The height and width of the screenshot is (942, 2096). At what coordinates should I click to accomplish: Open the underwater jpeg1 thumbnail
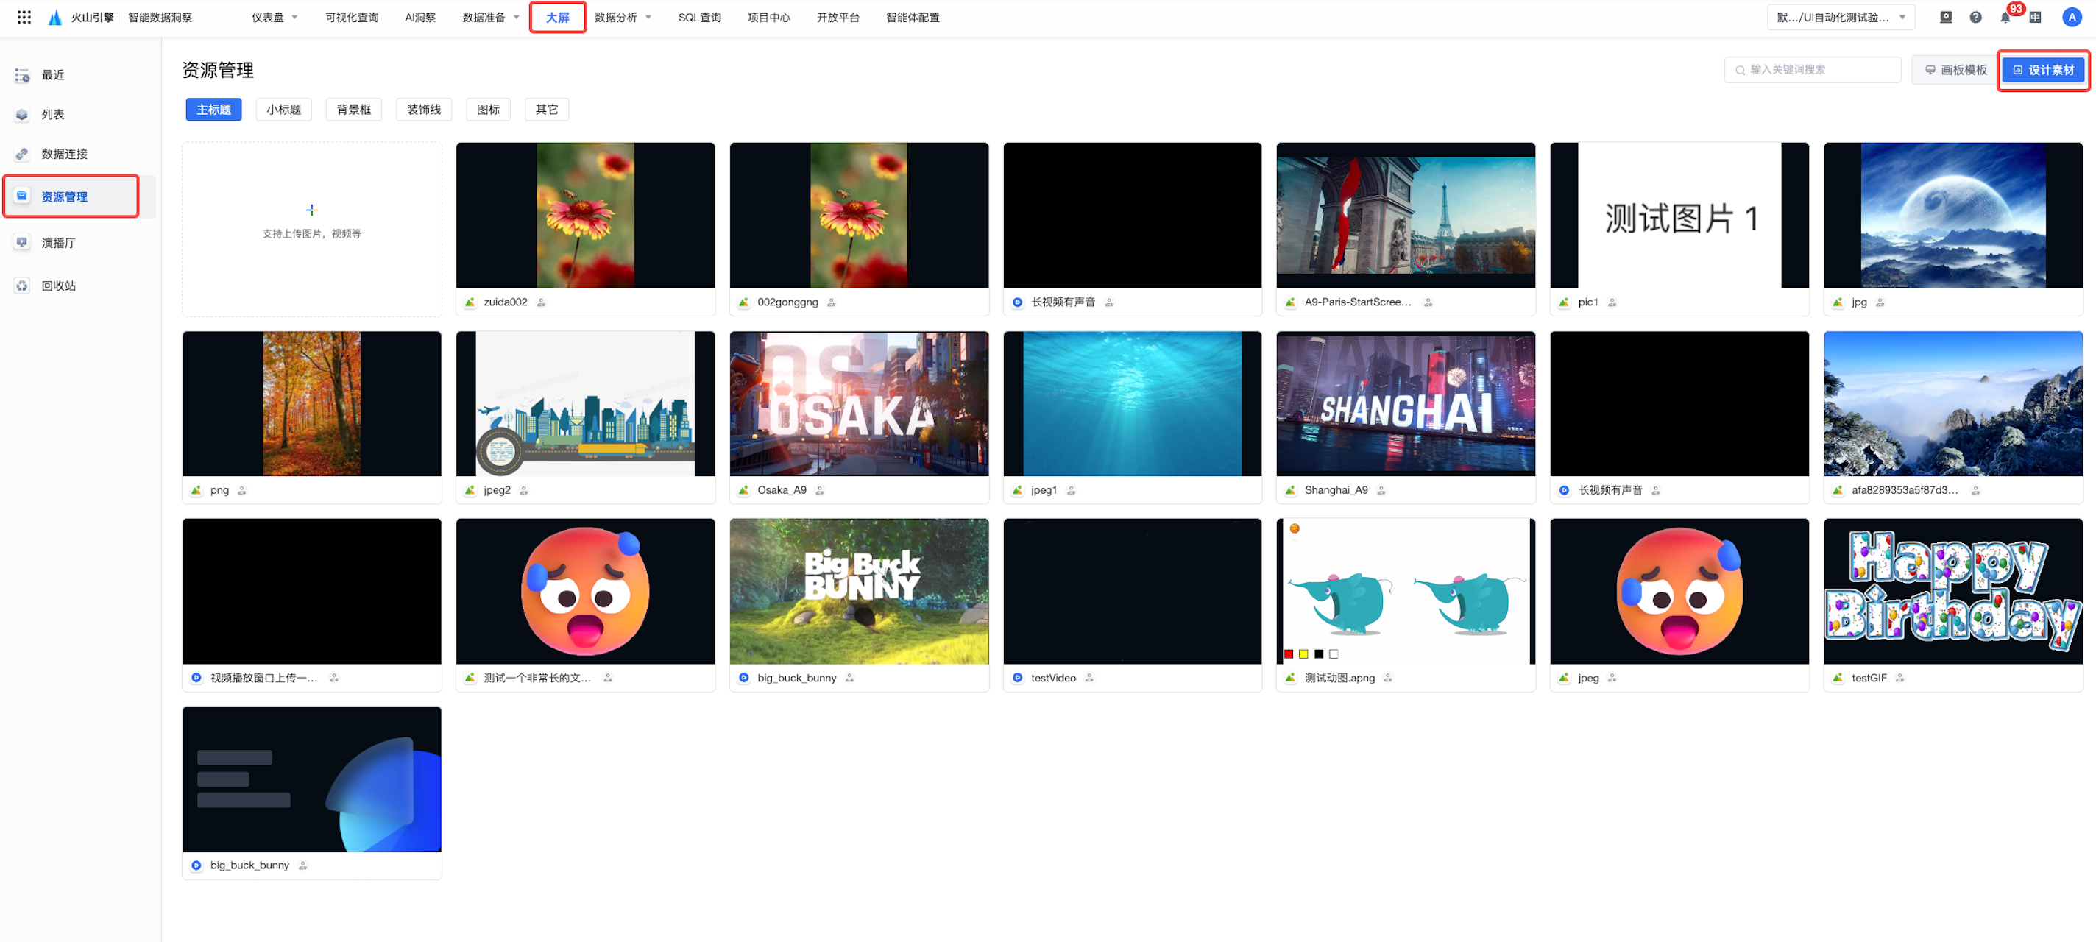point(1132,403)
